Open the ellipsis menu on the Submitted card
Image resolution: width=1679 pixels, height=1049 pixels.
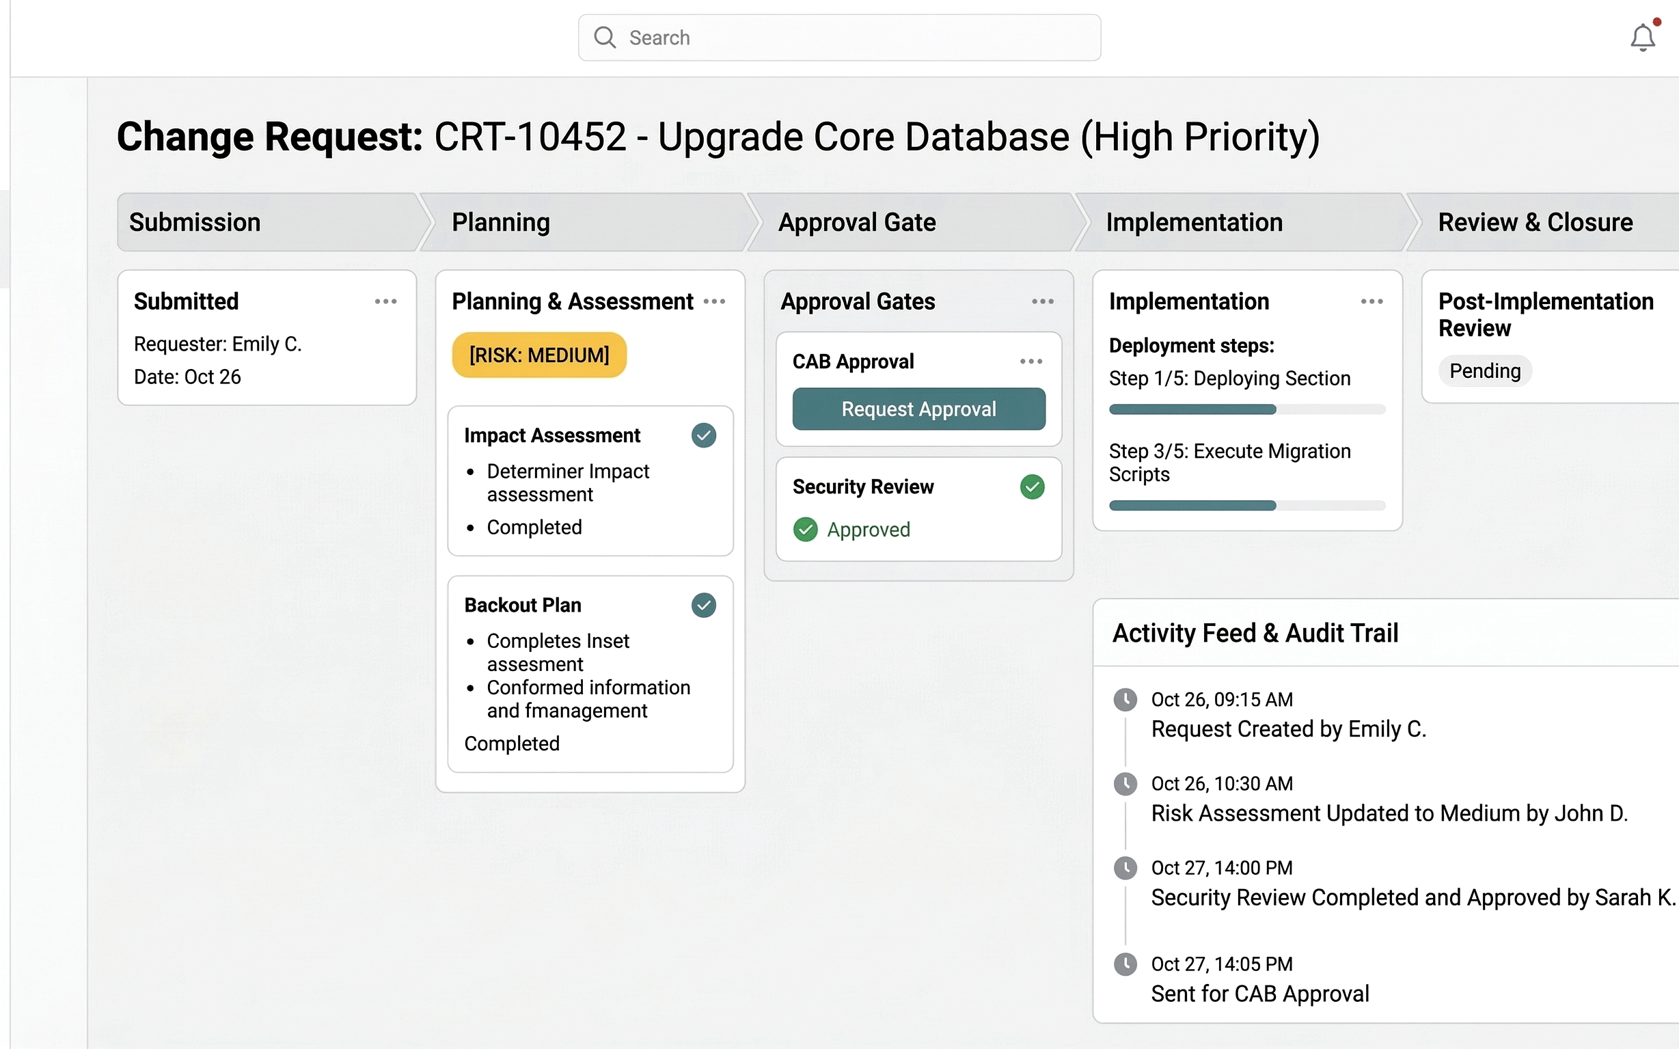point(386,301)
